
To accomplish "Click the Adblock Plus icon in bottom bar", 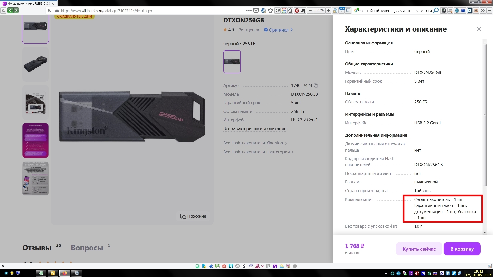I will (x=238, y=266).
